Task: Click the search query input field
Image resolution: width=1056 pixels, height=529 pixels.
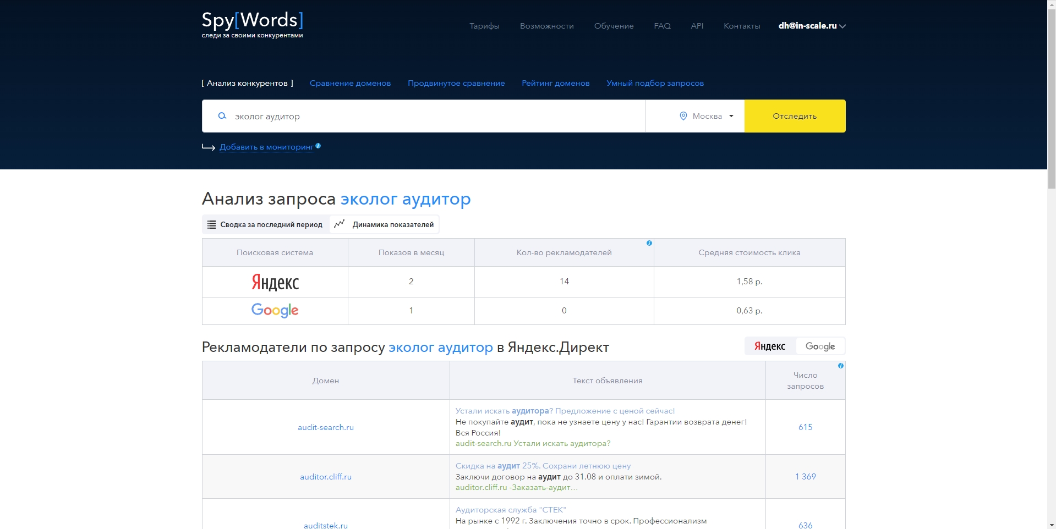Action: [424, 116]
